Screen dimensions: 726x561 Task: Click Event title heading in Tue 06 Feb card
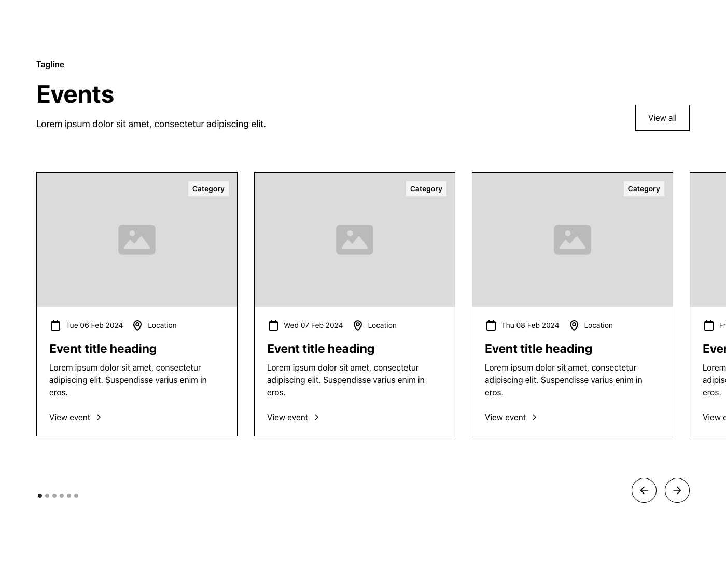tap(103, 349)
